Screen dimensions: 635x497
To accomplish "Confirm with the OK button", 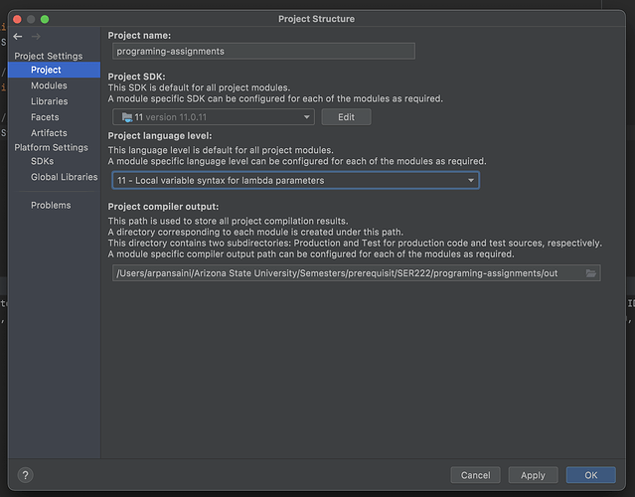I will (591, 475).
